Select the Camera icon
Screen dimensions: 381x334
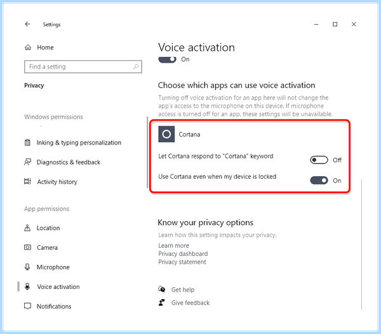27,247
